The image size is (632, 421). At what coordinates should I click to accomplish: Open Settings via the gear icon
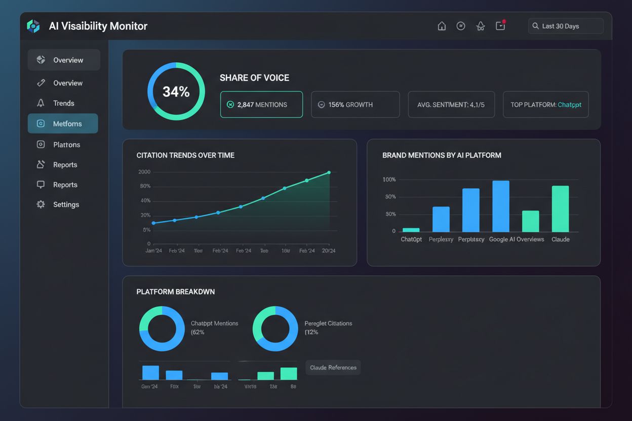(x=41, y=204)
